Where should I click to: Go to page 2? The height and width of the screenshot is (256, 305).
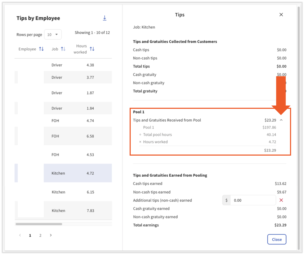pos(40,235)
